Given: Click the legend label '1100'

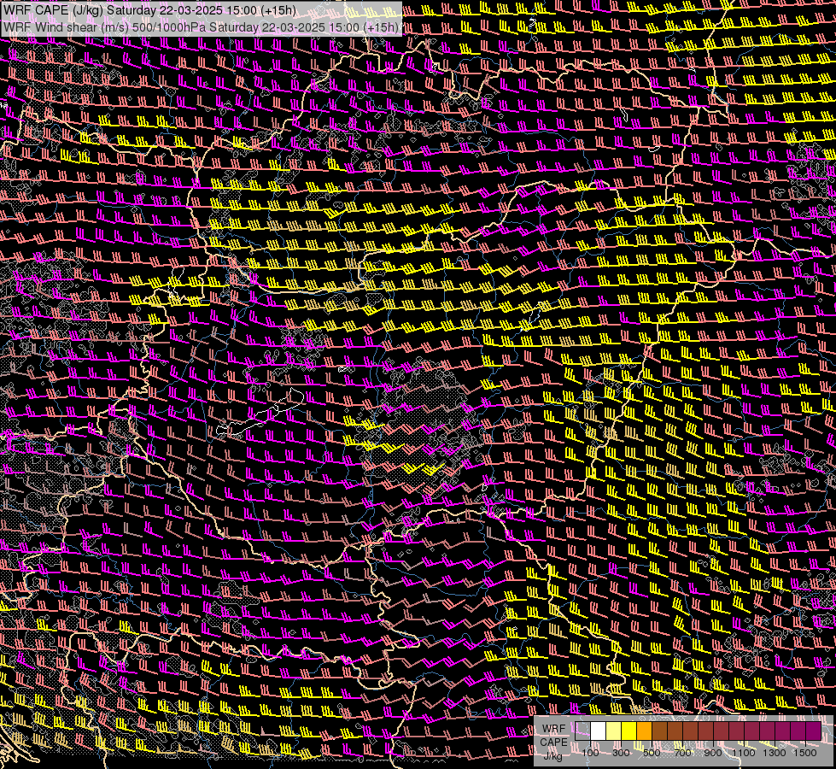Looking at the screenshot, I should pyautogui.click(x=743, y=753).
